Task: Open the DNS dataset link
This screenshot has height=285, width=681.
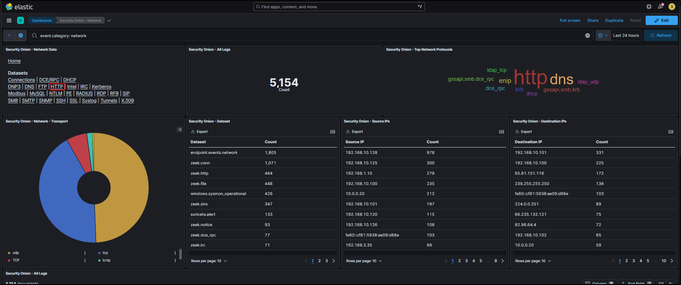Action: pos(29,87)
